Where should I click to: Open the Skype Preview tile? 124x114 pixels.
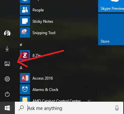(x=111, y=6)
